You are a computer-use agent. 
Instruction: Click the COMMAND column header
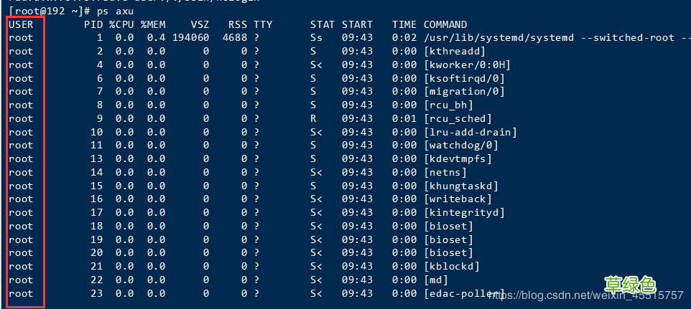point(445,24)
